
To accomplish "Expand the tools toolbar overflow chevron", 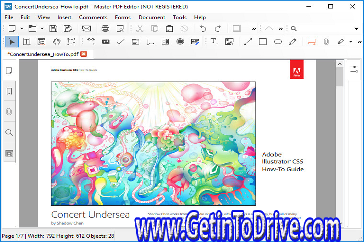I will tap(360, 42).
